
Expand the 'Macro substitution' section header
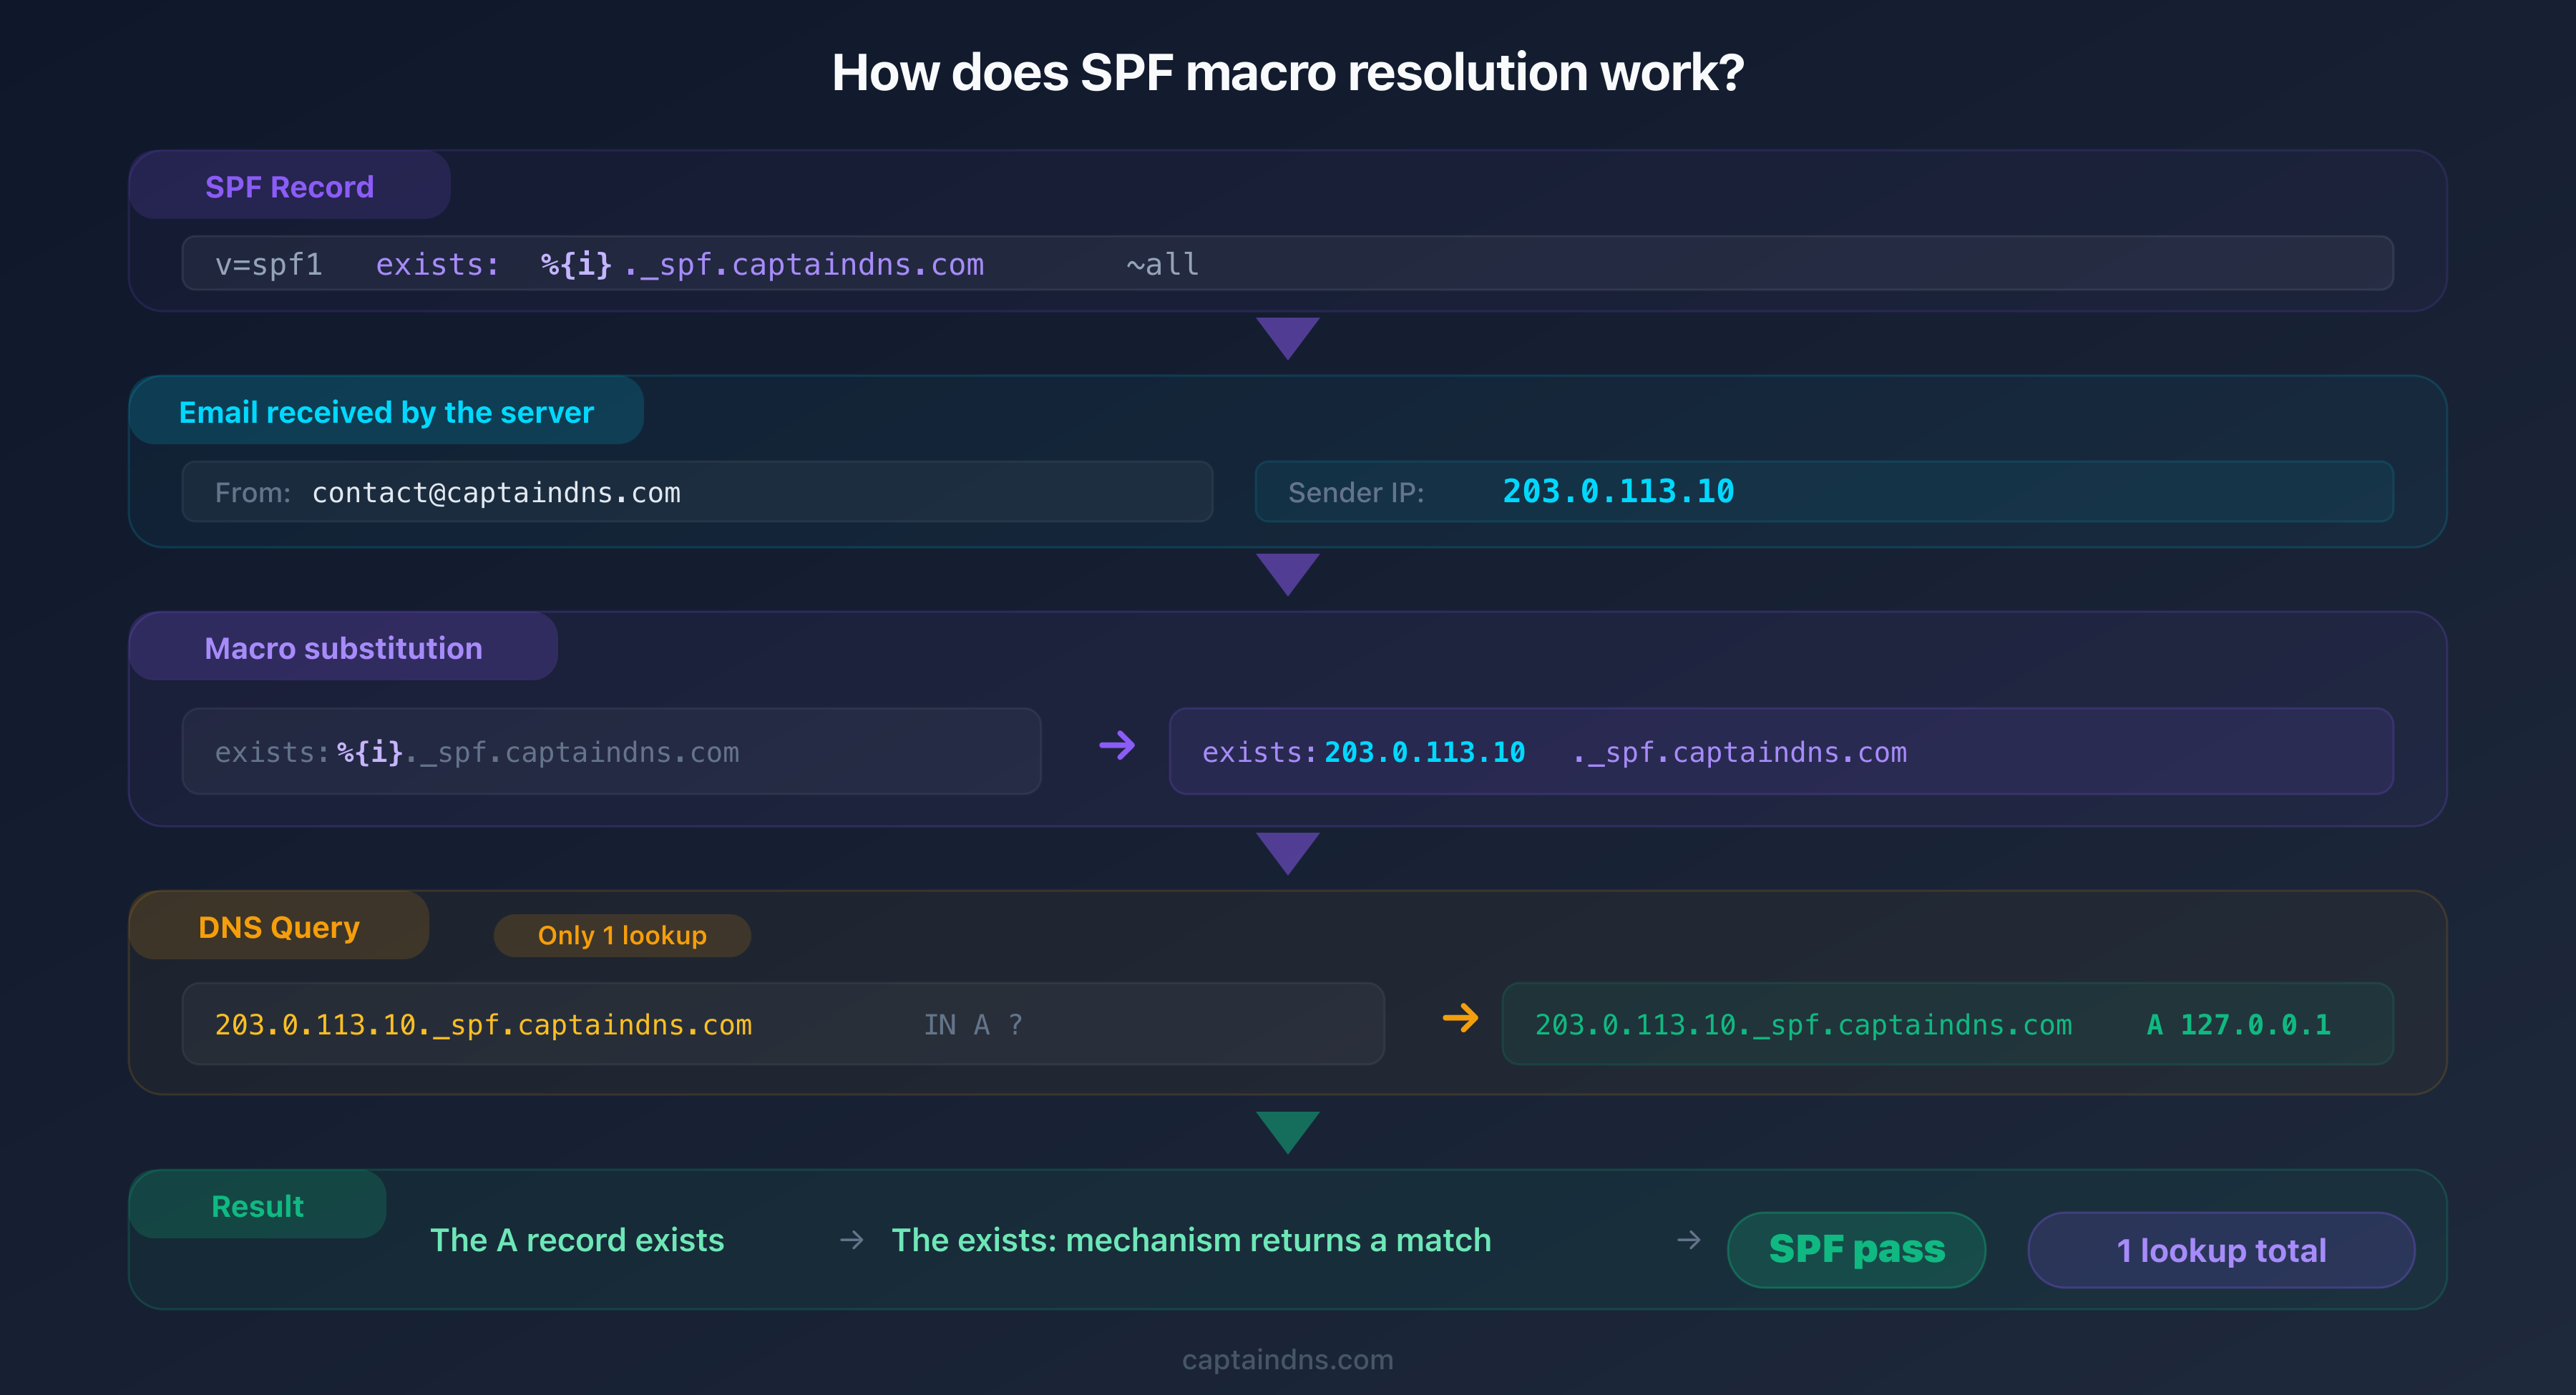(343, 648)
